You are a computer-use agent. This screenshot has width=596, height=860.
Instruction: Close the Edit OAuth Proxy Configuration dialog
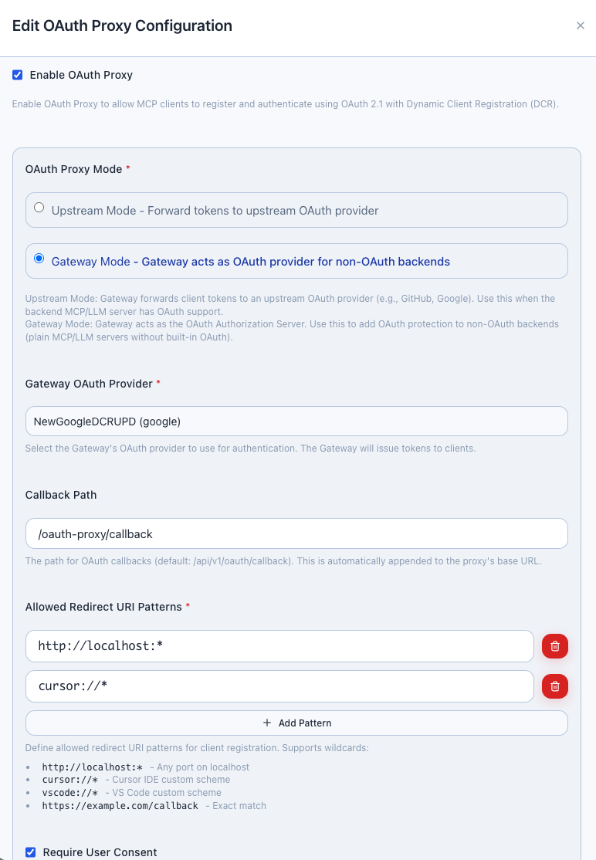[581, 25]
